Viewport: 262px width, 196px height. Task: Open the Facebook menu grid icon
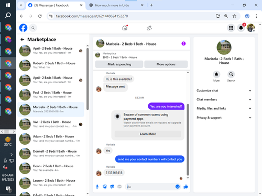(x=231, y=28)
